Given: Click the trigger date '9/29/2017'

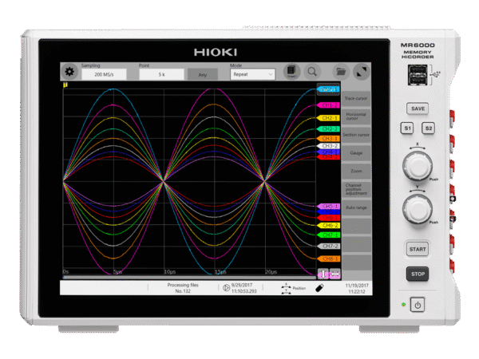Looking at the screenshot, I should (x=242, y=285).
